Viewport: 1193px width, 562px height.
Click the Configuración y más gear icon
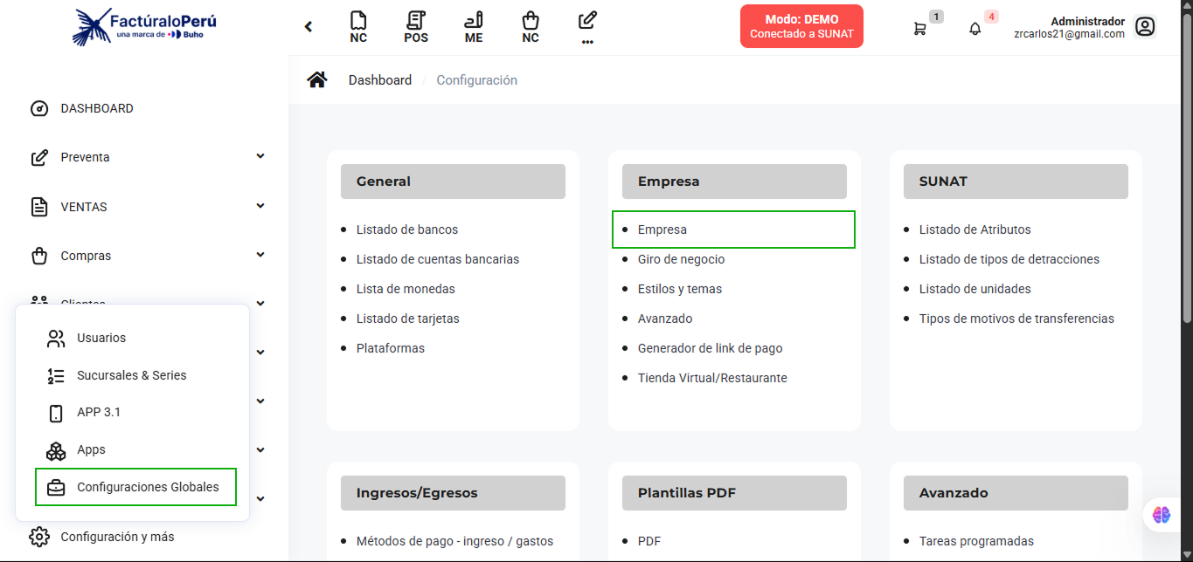(38, 536)
